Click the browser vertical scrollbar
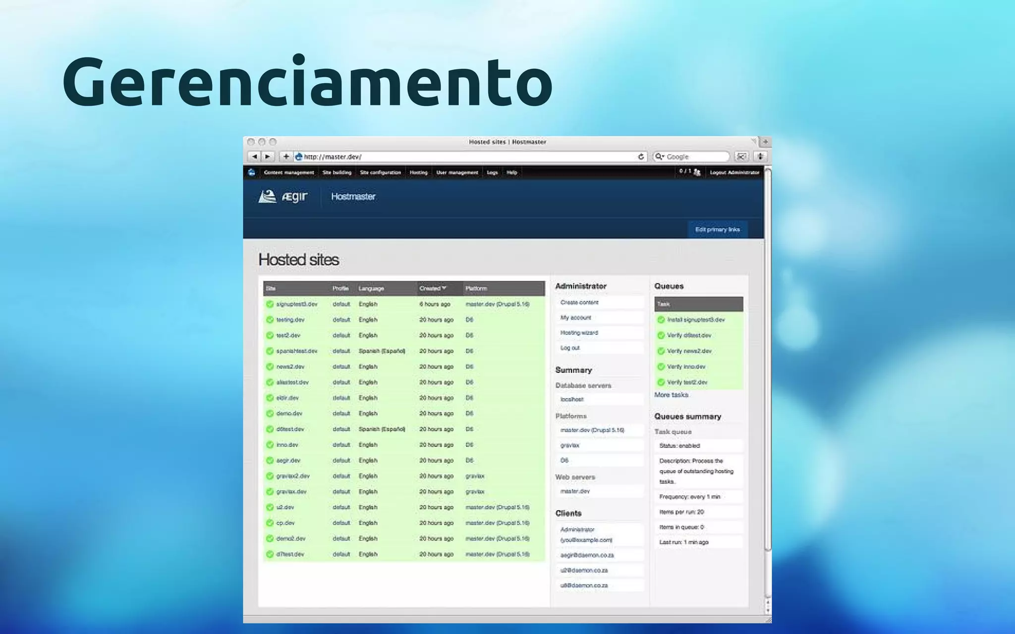Image resolution: width=1015 pixels, height=634 pixels. pyautogui.click(x=768, y=359)
